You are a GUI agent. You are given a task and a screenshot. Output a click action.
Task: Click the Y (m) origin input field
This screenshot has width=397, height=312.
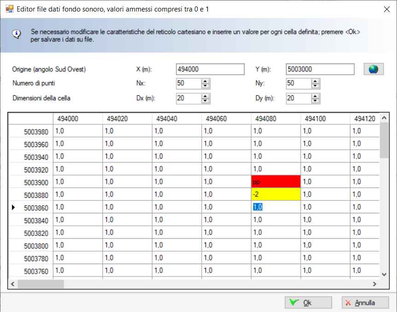pos(320,69)
